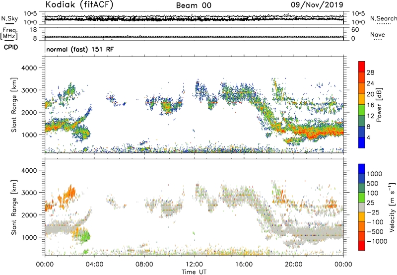Click the "4000" tick of the power panel

[x=29, y=68]
